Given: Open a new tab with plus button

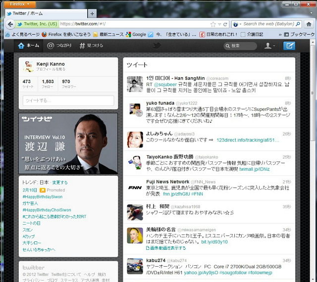Looking at the screenshot, I should (x=92, y=13).
